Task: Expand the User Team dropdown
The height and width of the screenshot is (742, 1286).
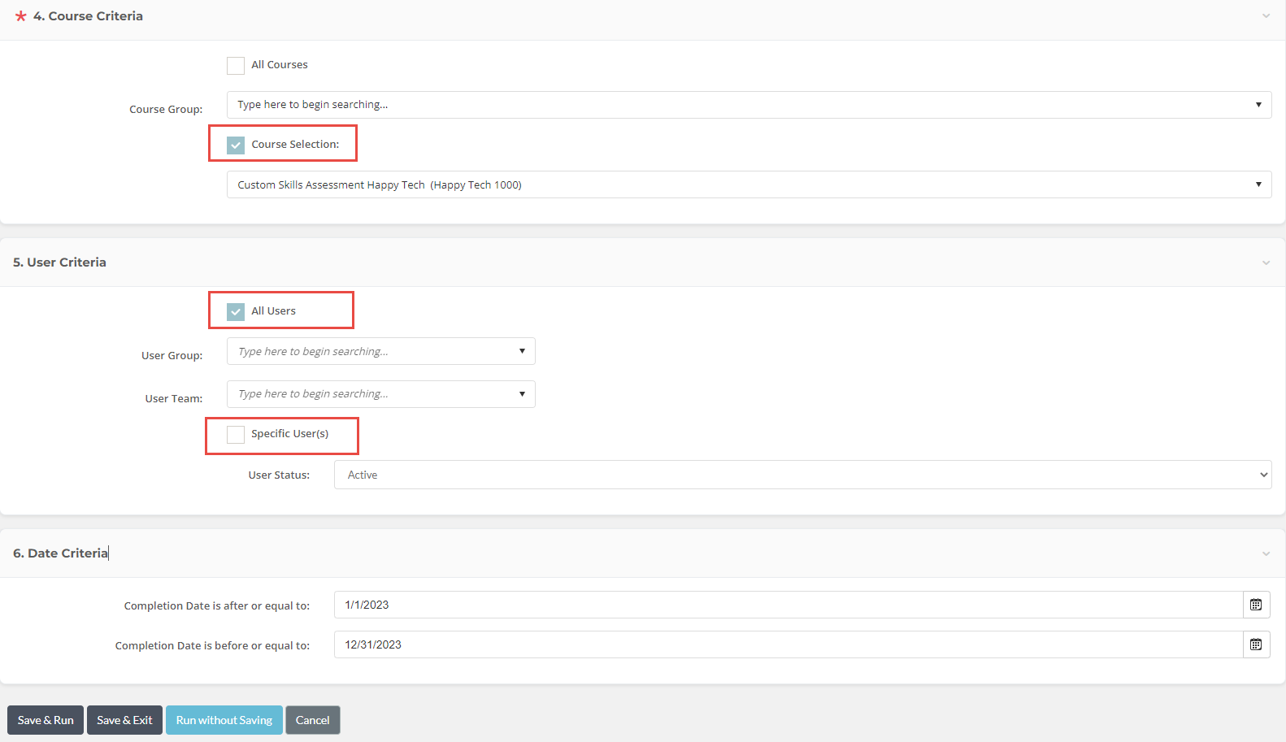Action: (x=380, y=394)
